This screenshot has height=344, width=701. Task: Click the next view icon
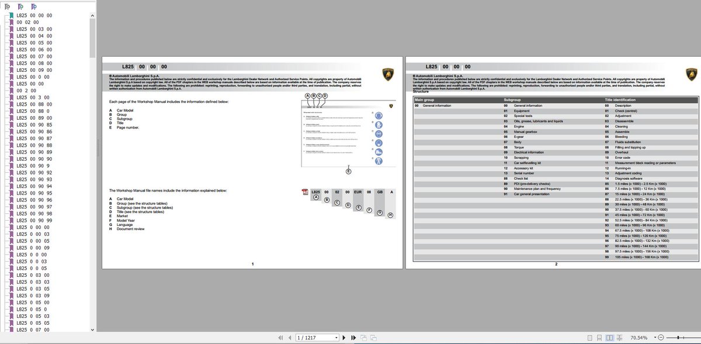pos(372,338)
